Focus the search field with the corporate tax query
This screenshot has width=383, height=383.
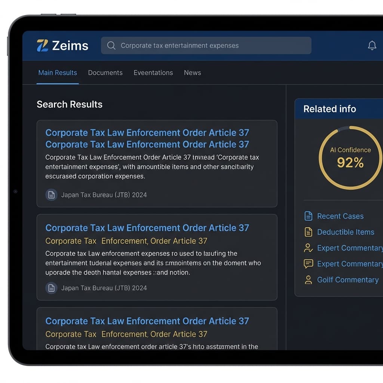point(209,46)
